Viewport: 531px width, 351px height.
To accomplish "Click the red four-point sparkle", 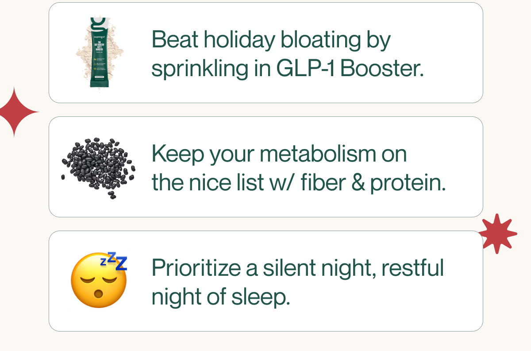I will coord(14,112).
